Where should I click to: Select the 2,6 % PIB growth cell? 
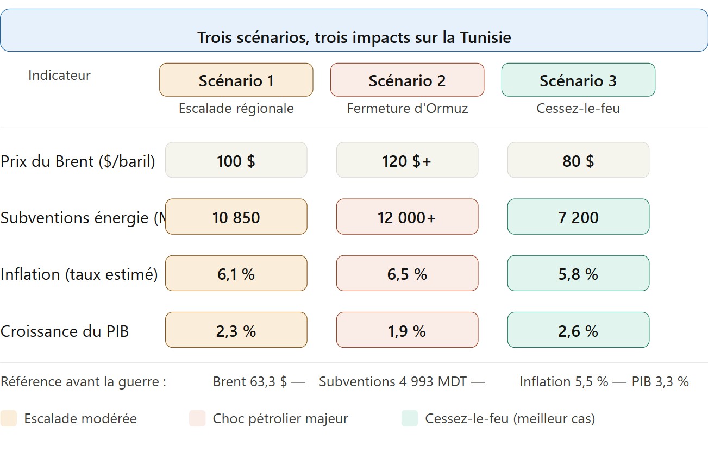578,330
